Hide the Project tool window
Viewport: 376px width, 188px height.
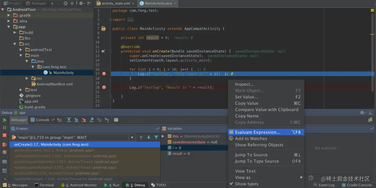pyautogui.click(x=89, y=3)
